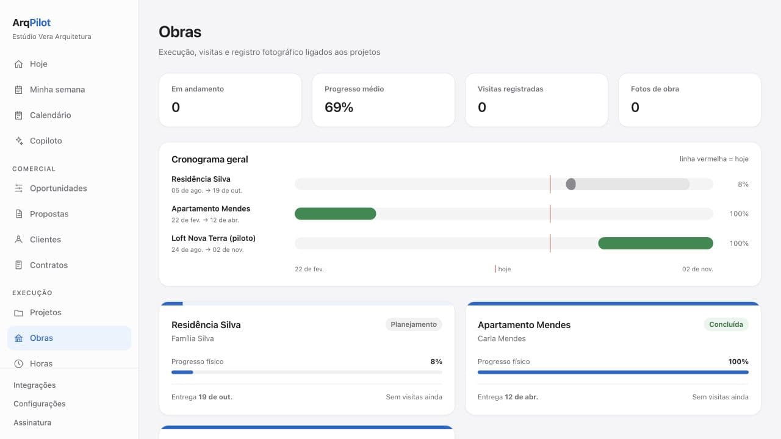Click the Horas clock icon
The image size is (781, 439).
(x=18, y=363)
